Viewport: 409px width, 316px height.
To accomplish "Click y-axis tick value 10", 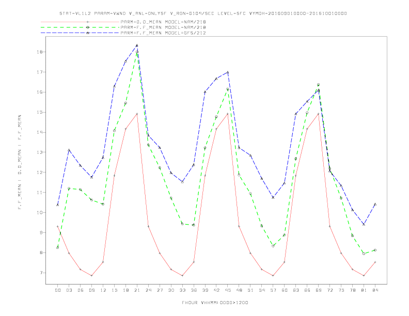I will click(x=39, y=213).
